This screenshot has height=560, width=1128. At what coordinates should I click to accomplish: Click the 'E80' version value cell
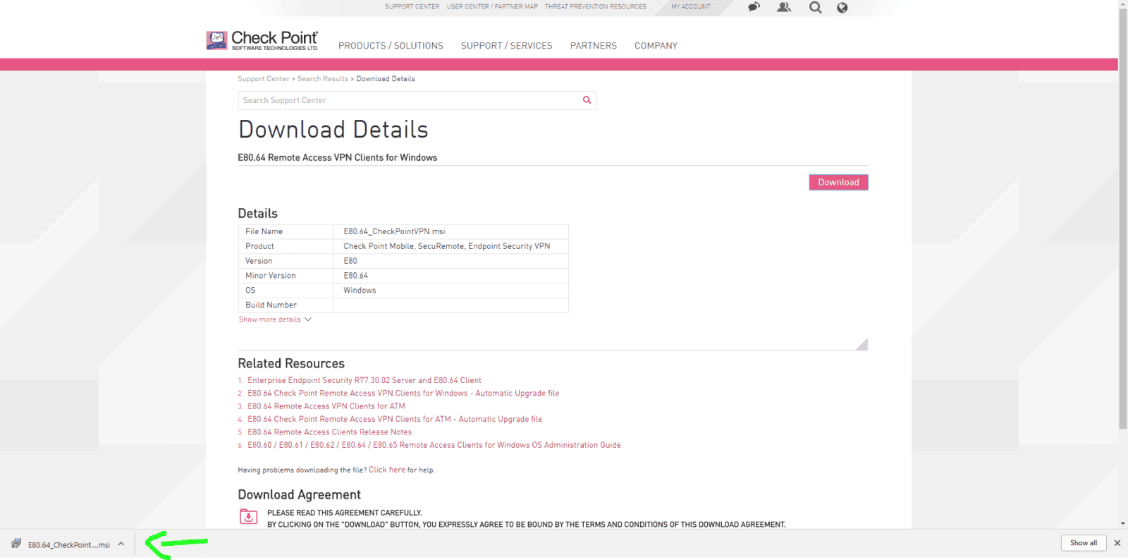(450, 261)
